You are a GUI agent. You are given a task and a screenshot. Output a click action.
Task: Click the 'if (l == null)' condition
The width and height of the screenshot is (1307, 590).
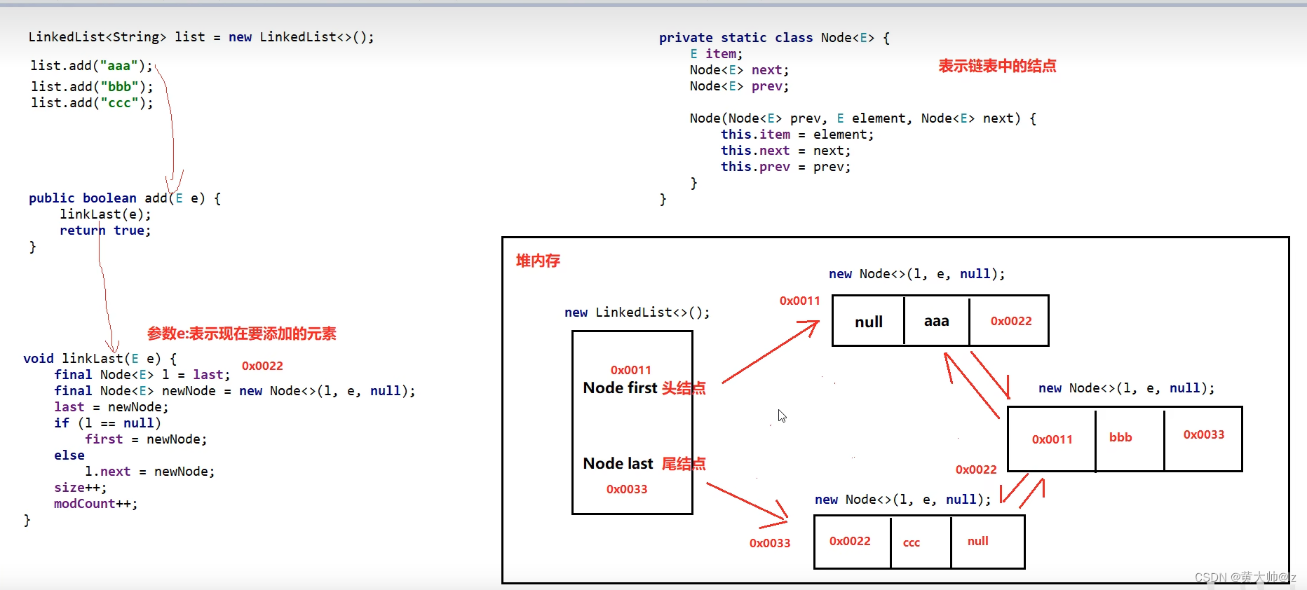[x=108, y=423]
